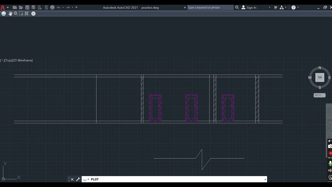This screenshot has height=187, width=332.
Task: Open command line customize wrench
Action: 78,179
